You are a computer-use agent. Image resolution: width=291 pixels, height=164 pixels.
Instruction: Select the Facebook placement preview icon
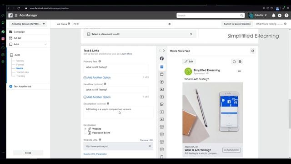[x=162, y=58]
